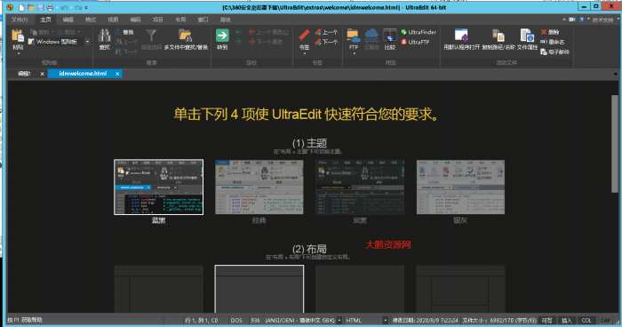Click Open with default program icon

tap(461, 36)
